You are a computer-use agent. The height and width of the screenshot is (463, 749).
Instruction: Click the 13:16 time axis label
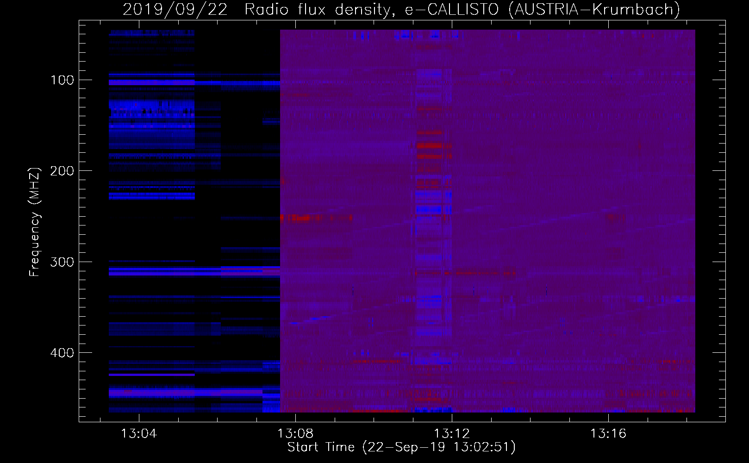(x=608, y=433)
